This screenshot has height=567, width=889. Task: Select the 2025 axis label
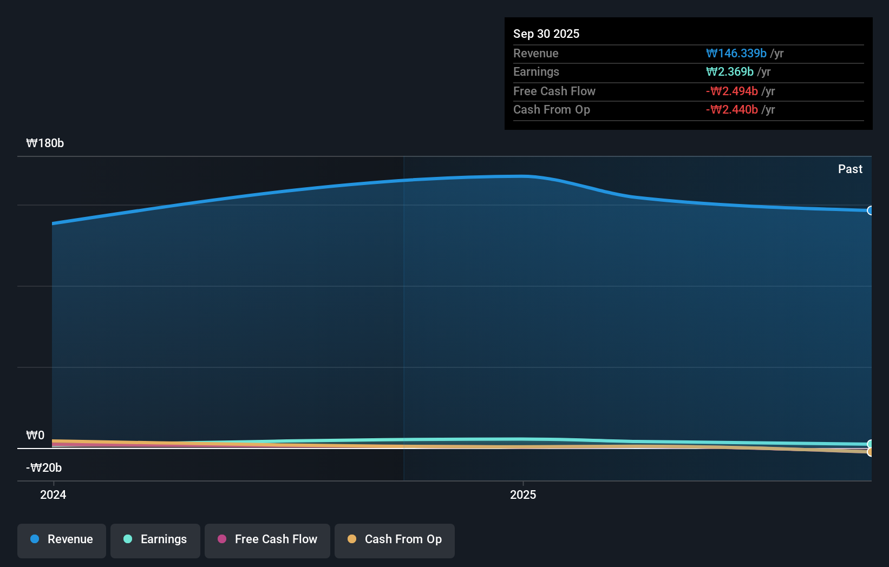(523, 494)
